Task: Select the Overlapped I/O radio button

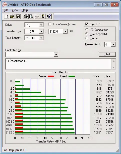Action: [87, 34]
